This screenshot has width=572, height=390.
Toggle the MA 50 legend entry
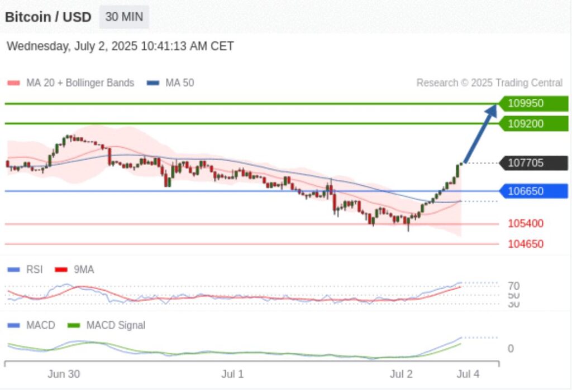(x=171, y=83)
